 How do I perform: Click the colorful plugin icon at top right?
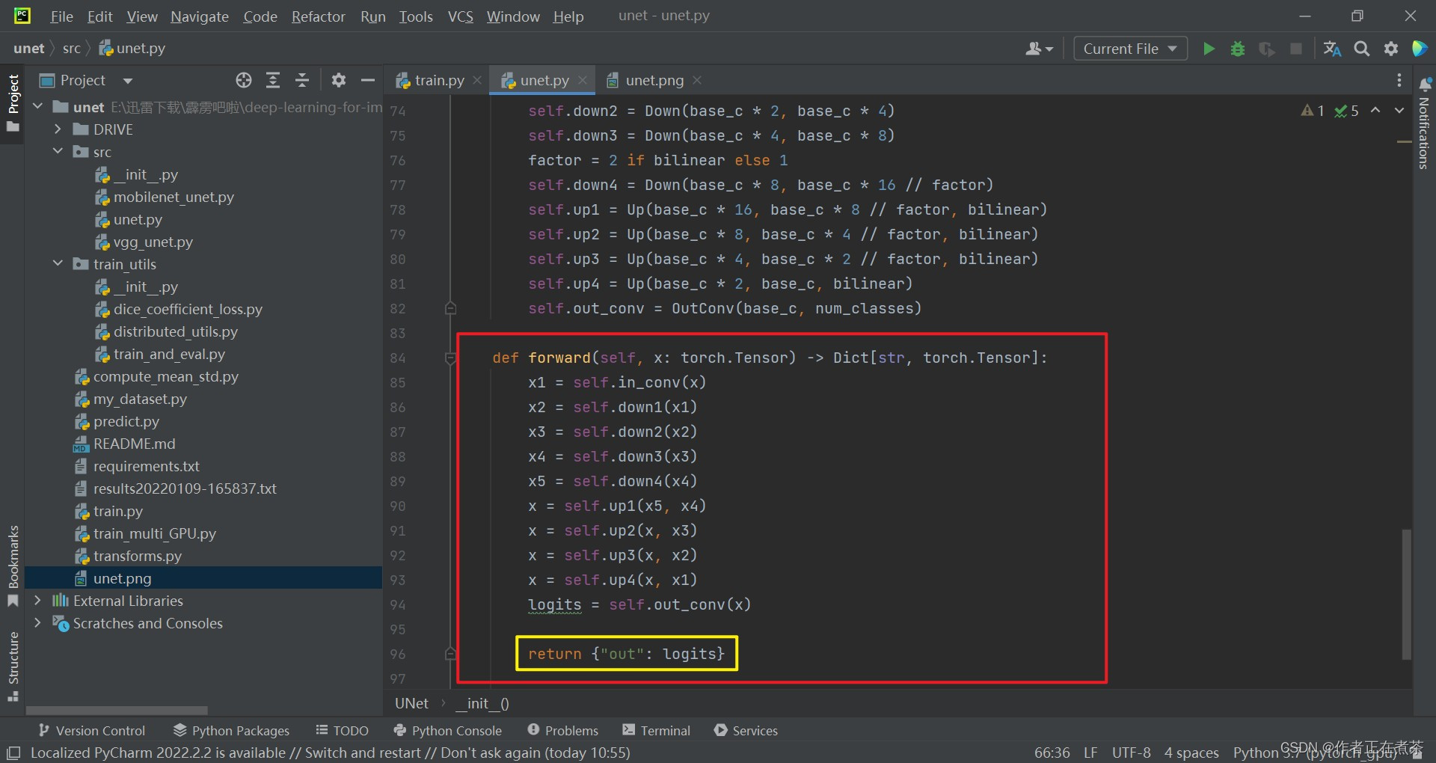point(1420,49)
